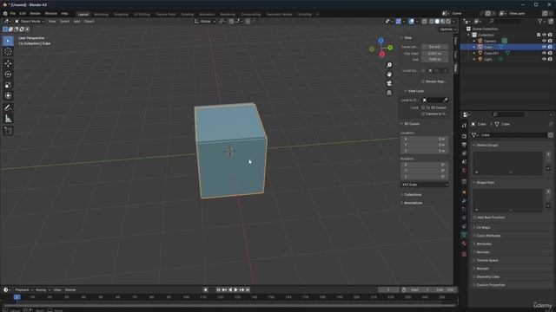Open the World properties tab icon
Screen dimensions: 556x312
point(464,170)
